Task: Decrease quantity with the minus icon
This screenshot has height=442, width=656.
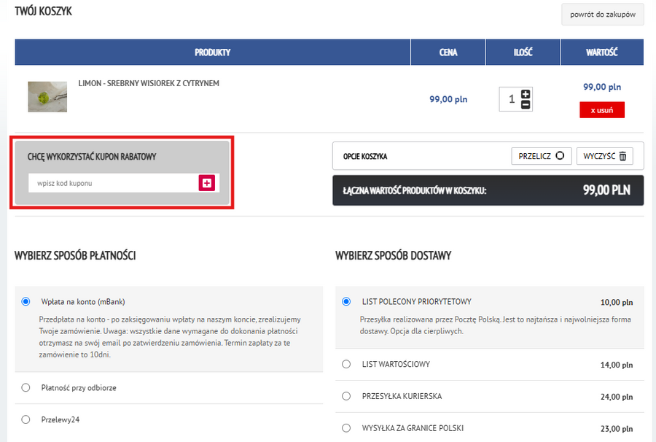Action: pyautogui.click(x=526, y=104)
